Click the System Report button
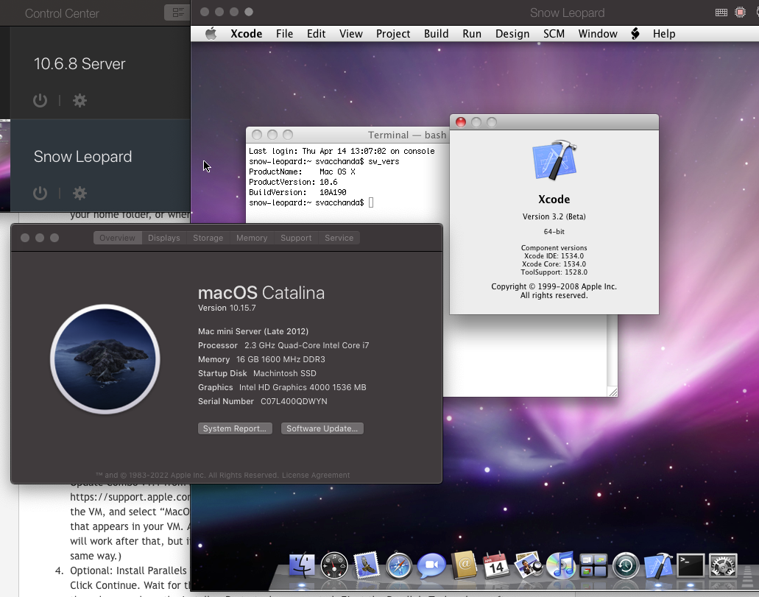The width and height of the screenshot is (759, 597). [235, 428]
